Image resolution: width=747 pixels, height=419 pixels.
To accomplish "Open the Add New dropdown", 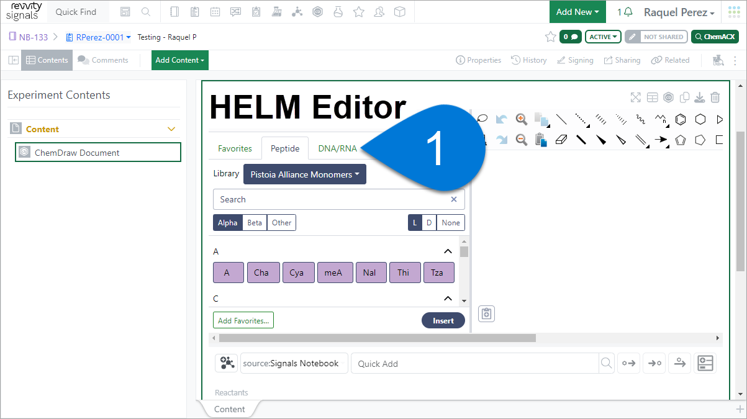I will (577, 12).
